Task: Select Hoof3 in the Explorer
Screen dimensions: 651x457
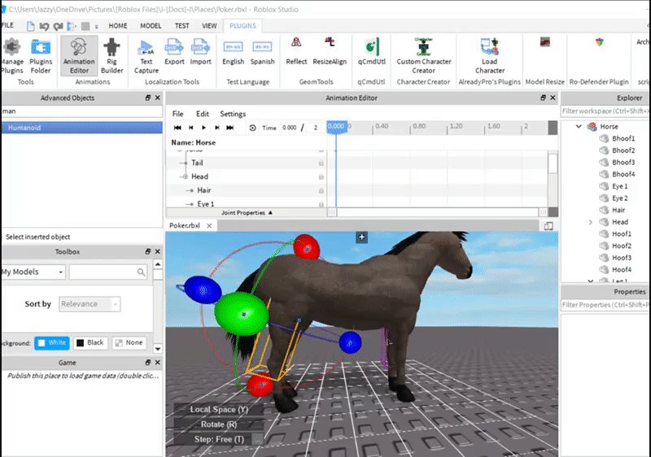Action: pos(622,258)
